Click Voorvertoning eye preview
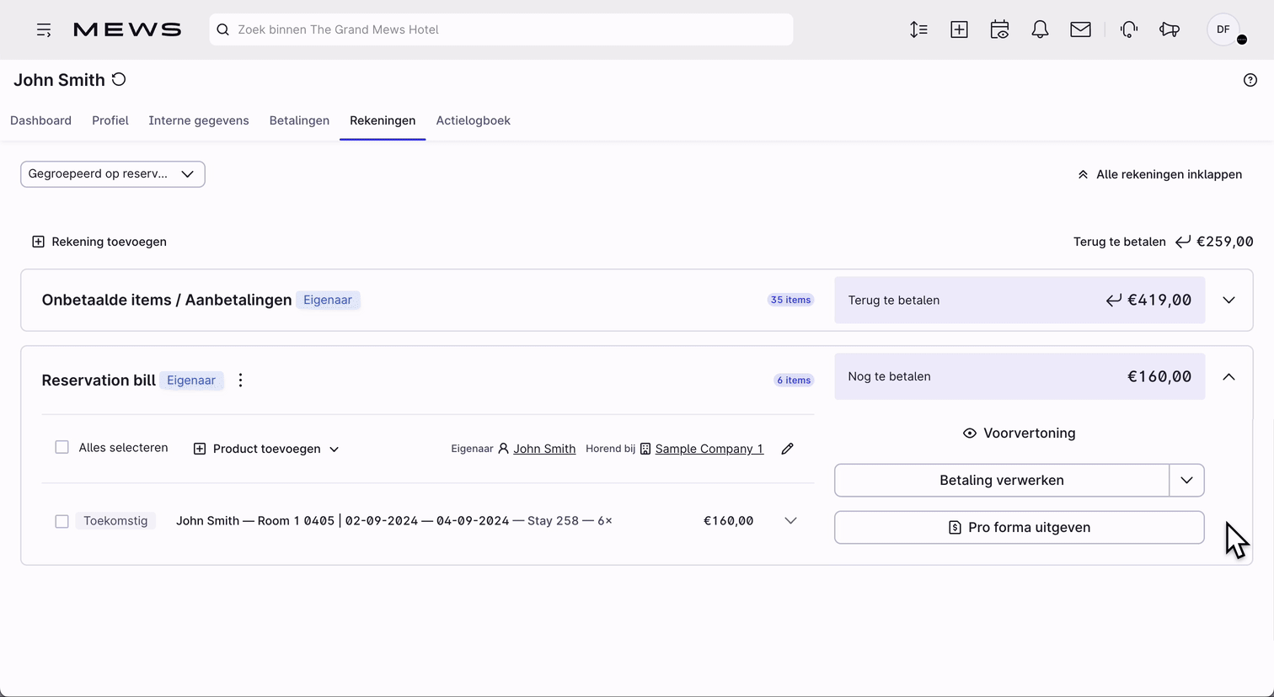 (x=1019, y=433)
